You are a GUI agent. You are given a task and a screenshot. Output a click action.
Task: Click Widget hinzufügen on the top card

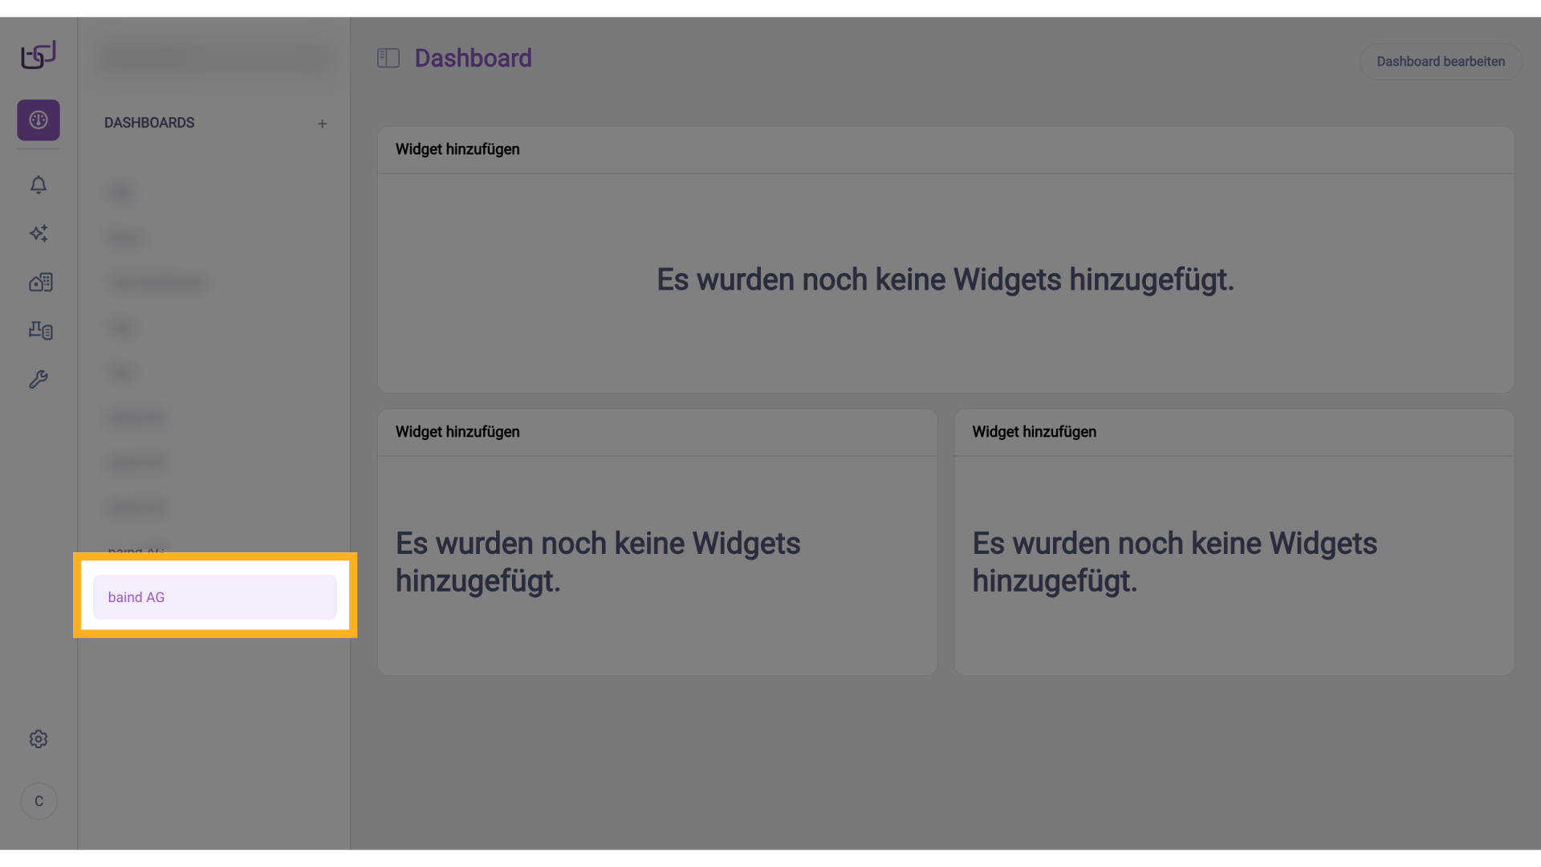[457, 149]
